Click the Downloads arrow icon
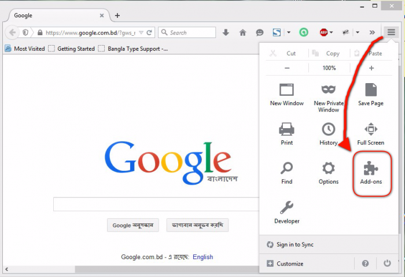 (226, 32)
